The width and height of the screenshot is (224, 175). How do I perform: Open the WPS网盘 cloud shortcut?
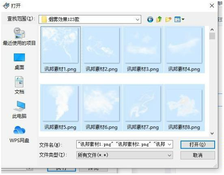point(19,134)
